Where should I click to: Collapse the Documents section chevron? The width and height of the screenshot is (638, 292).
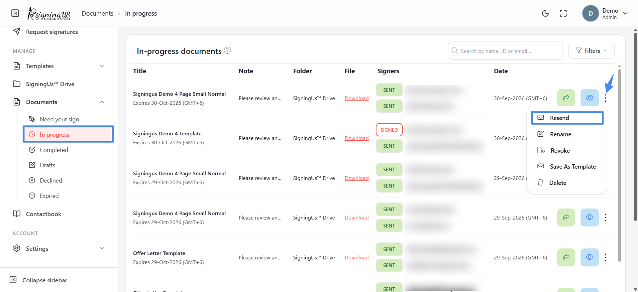(x=102, y=102)
